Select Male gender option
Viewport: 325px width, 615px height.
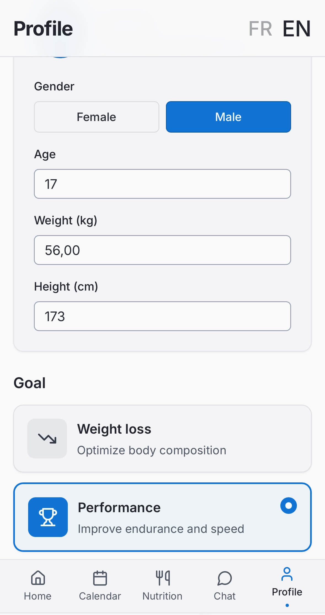[x=228, y=117]
